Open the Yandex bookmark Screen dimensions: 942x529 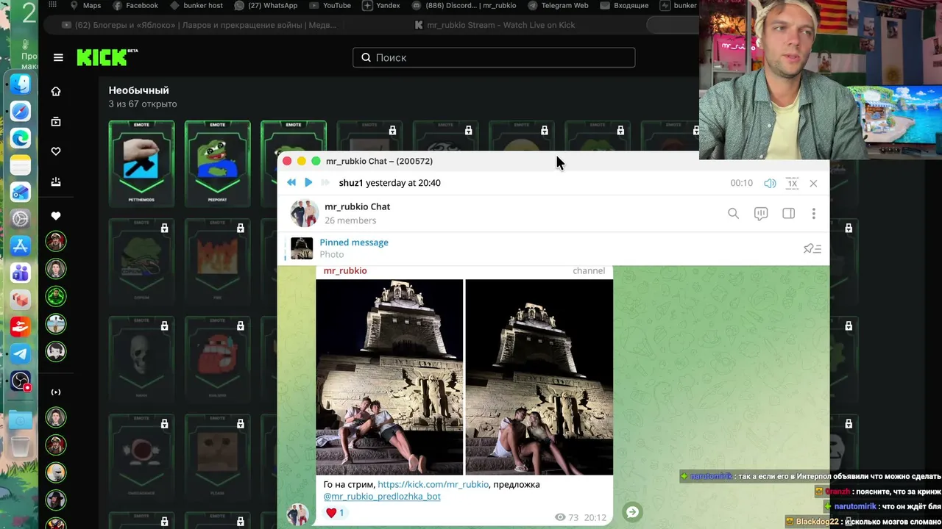(381, 5)
